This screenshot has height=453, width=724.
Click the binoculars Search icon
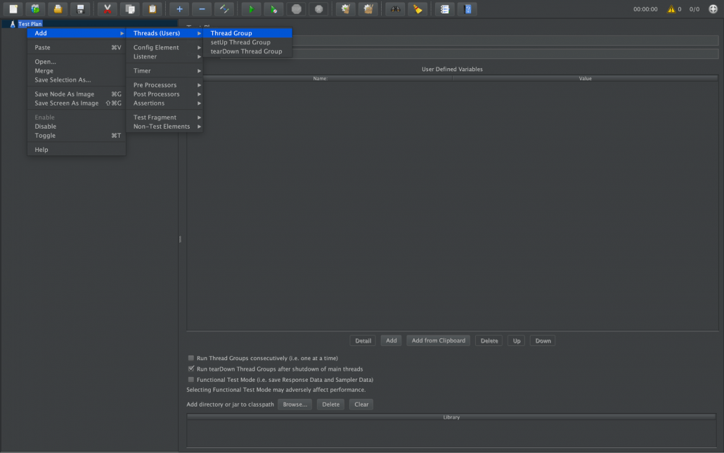[x=396, y=9]
